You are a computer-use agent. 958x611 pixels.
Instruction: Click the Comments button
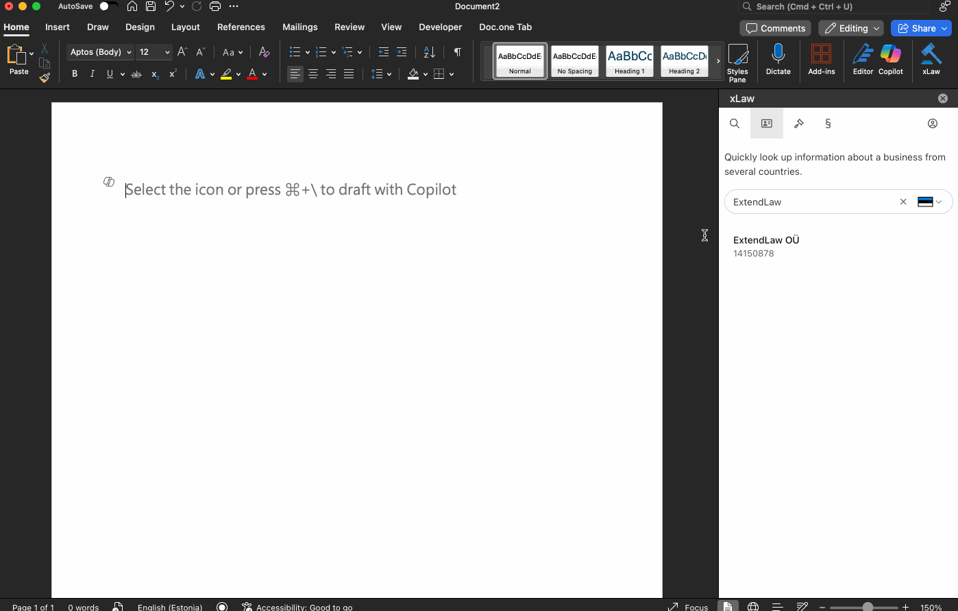click(775, 28)
